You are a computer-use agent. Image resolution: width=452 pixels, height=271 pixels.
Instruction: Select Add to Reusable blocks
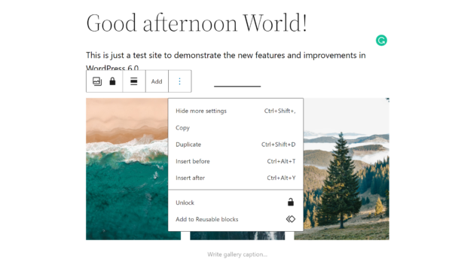[x=236, y=219]
